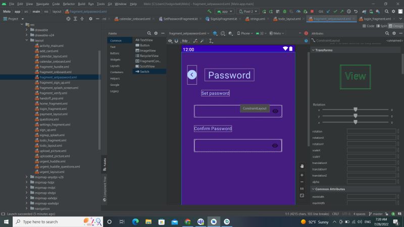Click the back arrow in layout preview
The width and height of the screenshot is (404, 227).
tap(192, 75)
